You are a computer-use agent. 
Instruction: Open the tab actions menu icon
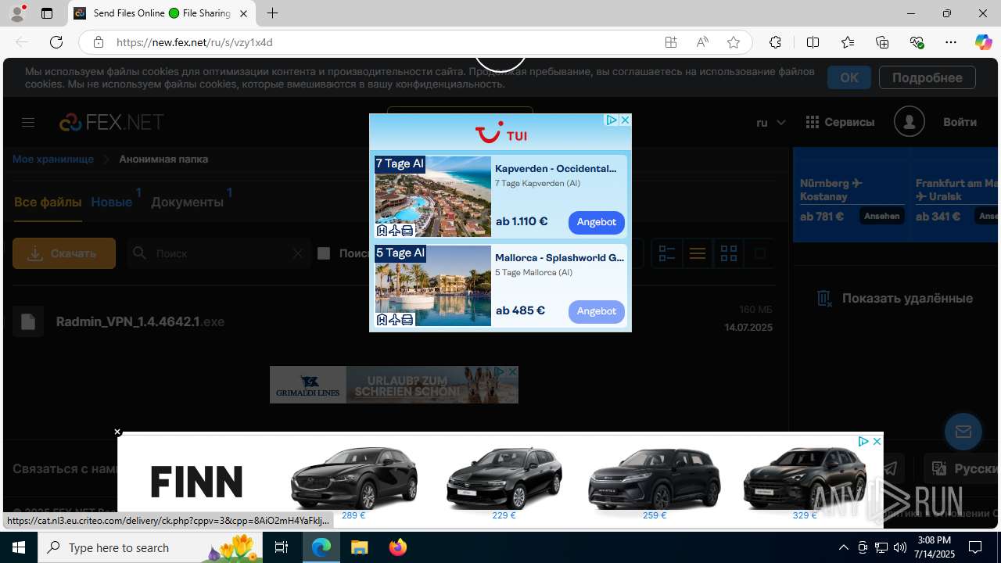[x=47, y=13]
